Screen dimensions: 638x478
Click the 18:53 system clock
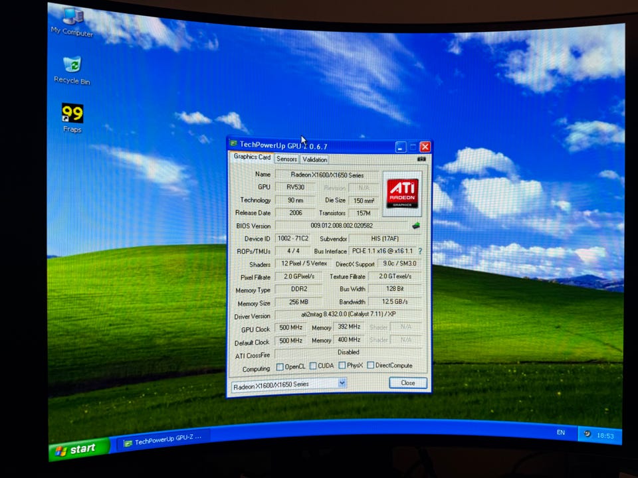click(x=605, y=436)
